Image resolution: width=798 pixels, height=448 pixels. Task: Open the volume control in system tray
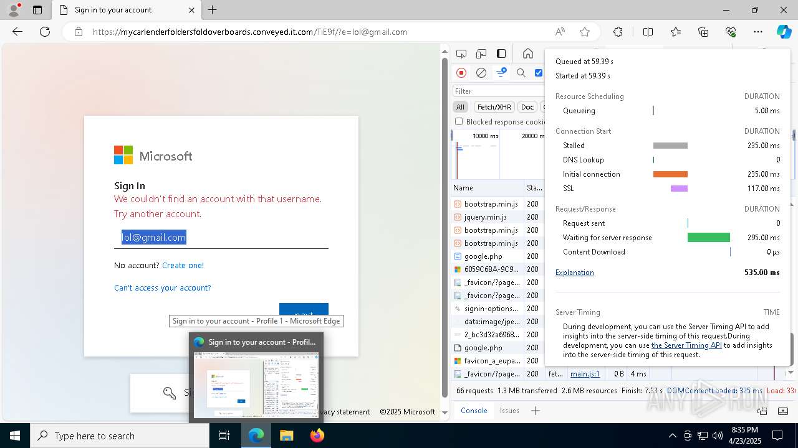[x=718, y=436]
